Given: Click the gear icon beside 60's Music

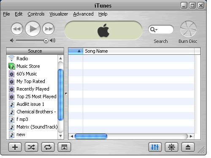Looking at the screenshot, I should click(12, 74).
